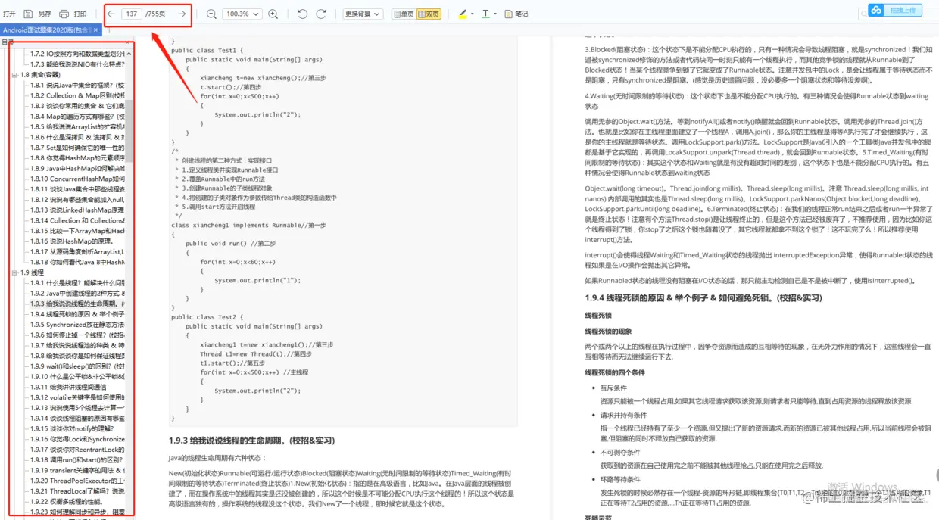Click heading 1.9.4 线程死锁的原因 in right page
The image size is (939, 520).
[x=703, y=298]
